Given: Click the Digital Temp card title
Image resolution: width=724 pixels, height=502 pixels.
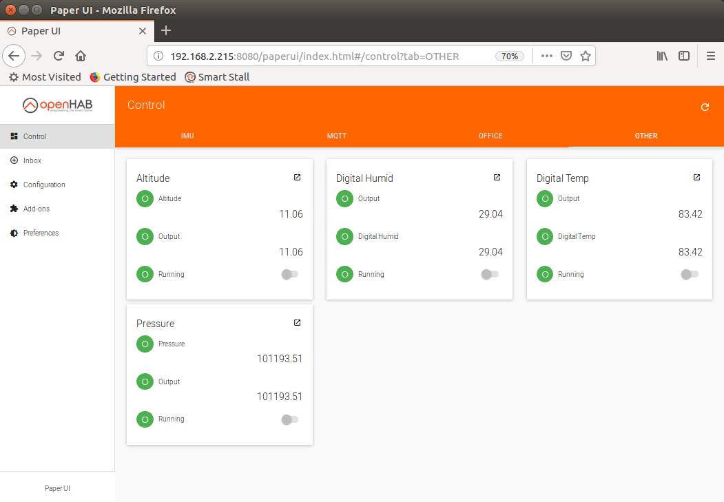Looking at the screenshot, I should [x=562, y=178].
